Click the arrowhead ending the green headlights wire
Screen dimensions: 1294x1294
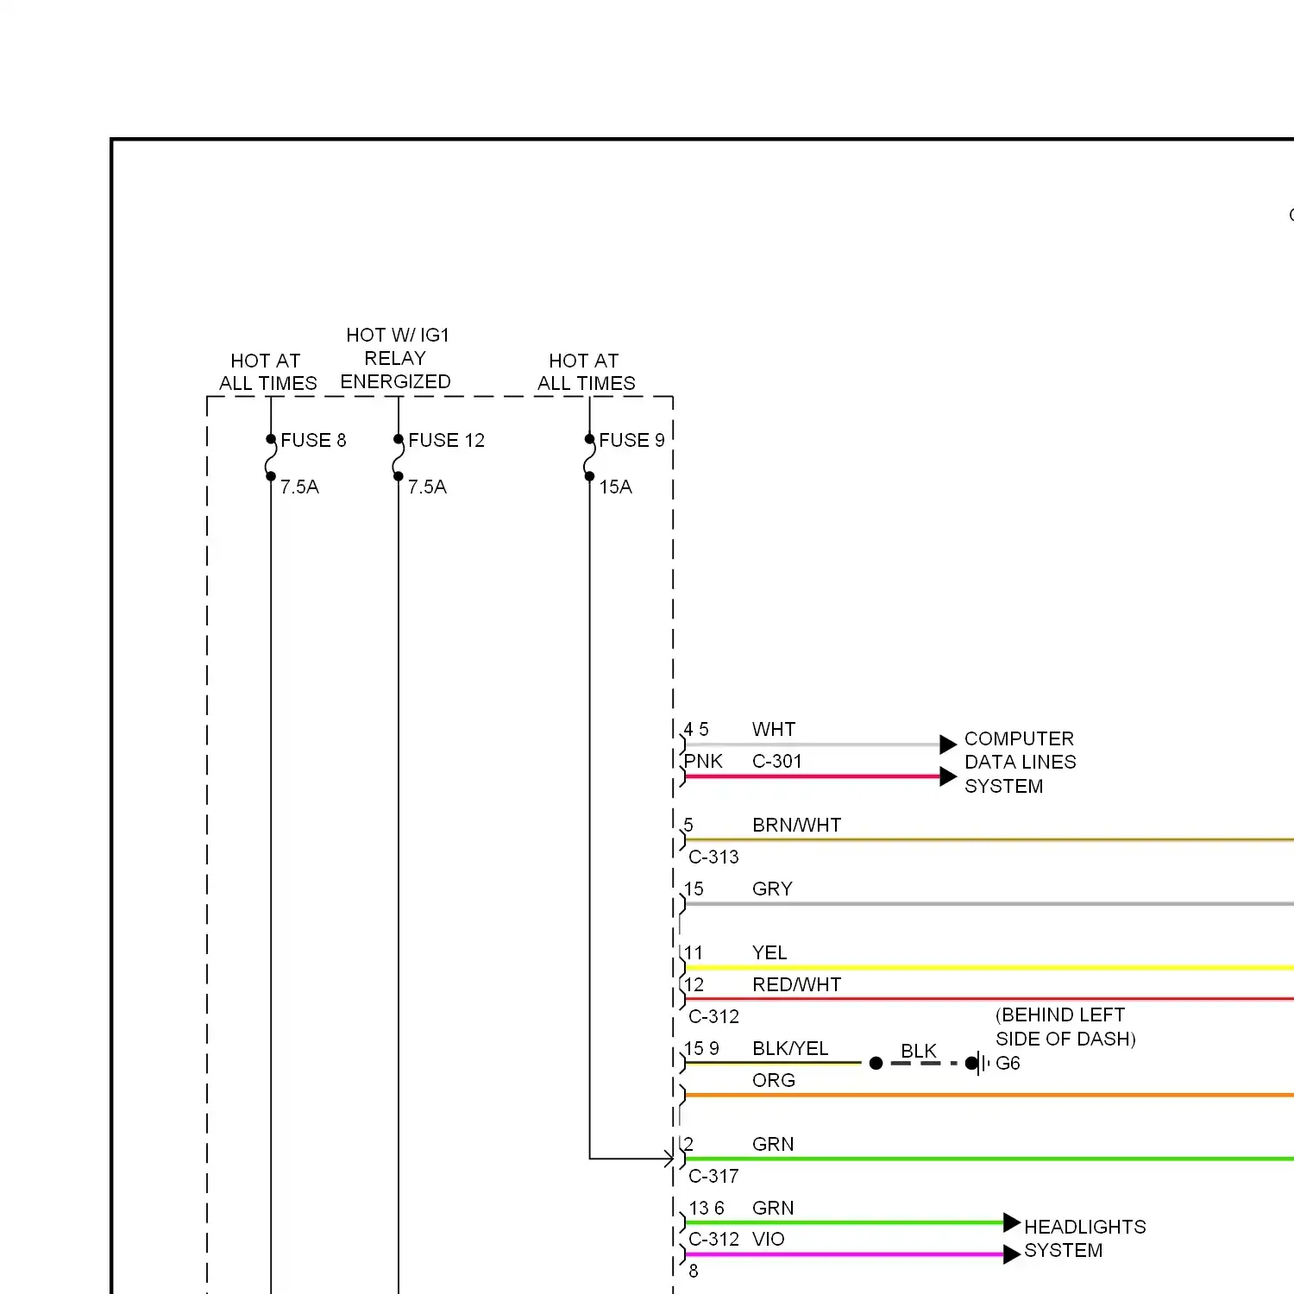[1012, 1222]
